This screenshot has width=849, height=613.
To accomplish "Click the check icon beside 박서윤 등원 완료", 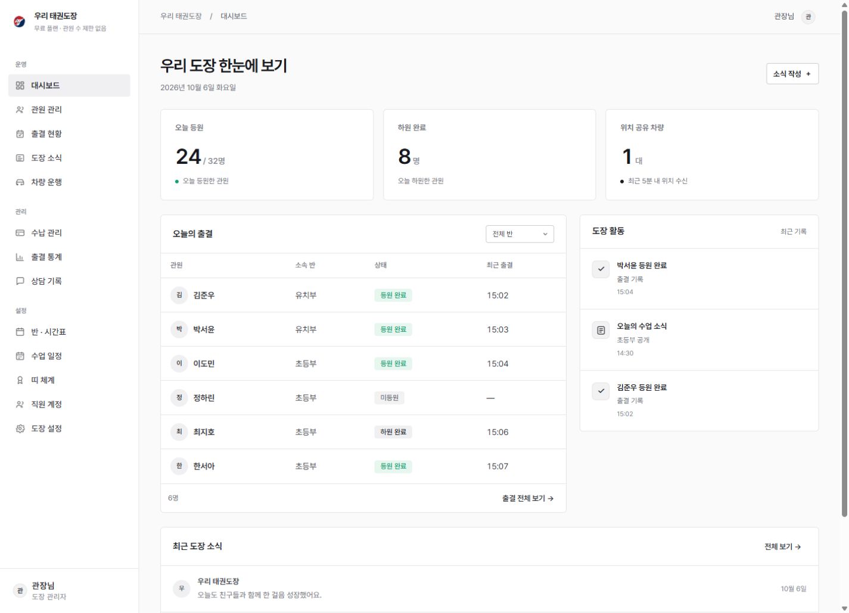I will 601,269.
